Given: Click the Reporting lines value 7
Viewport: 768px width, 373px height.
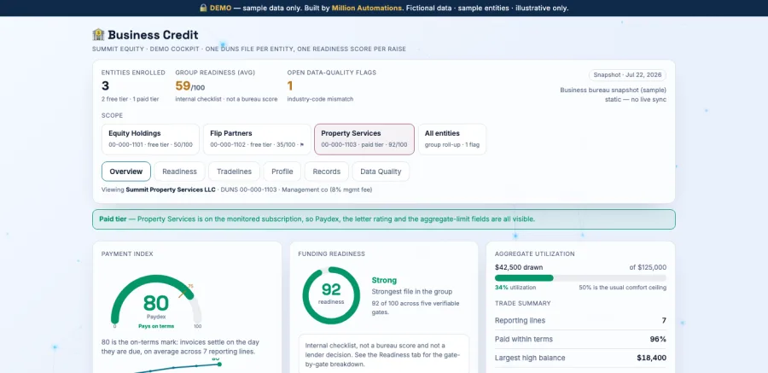Looking at the screenshot, I should click(664, 321).
